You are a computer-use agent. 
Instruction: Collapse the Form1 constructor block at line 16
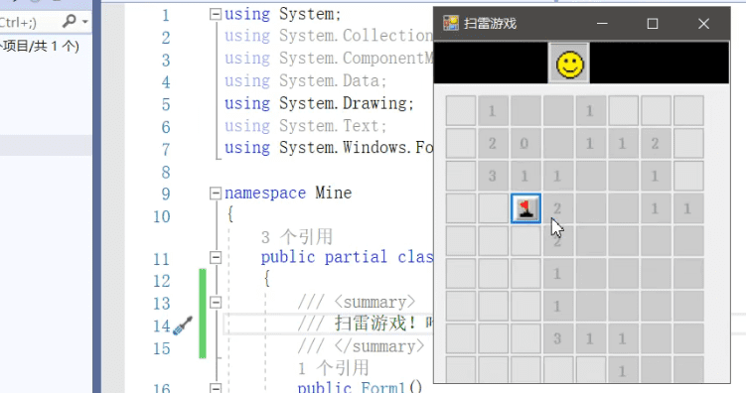(x=216, y=388)
